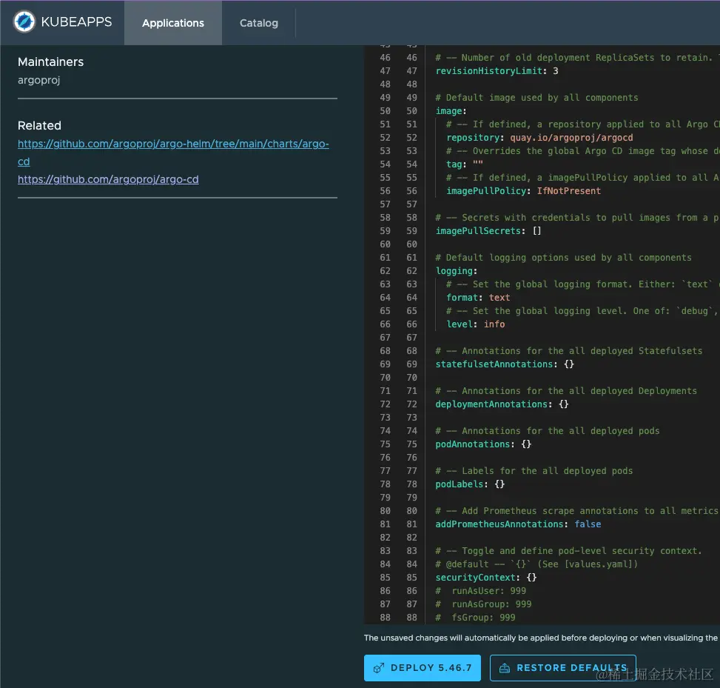Click the statefulsetAnnotations: {} line
This screenshot has height=688, width=720.
coord(505,364)
